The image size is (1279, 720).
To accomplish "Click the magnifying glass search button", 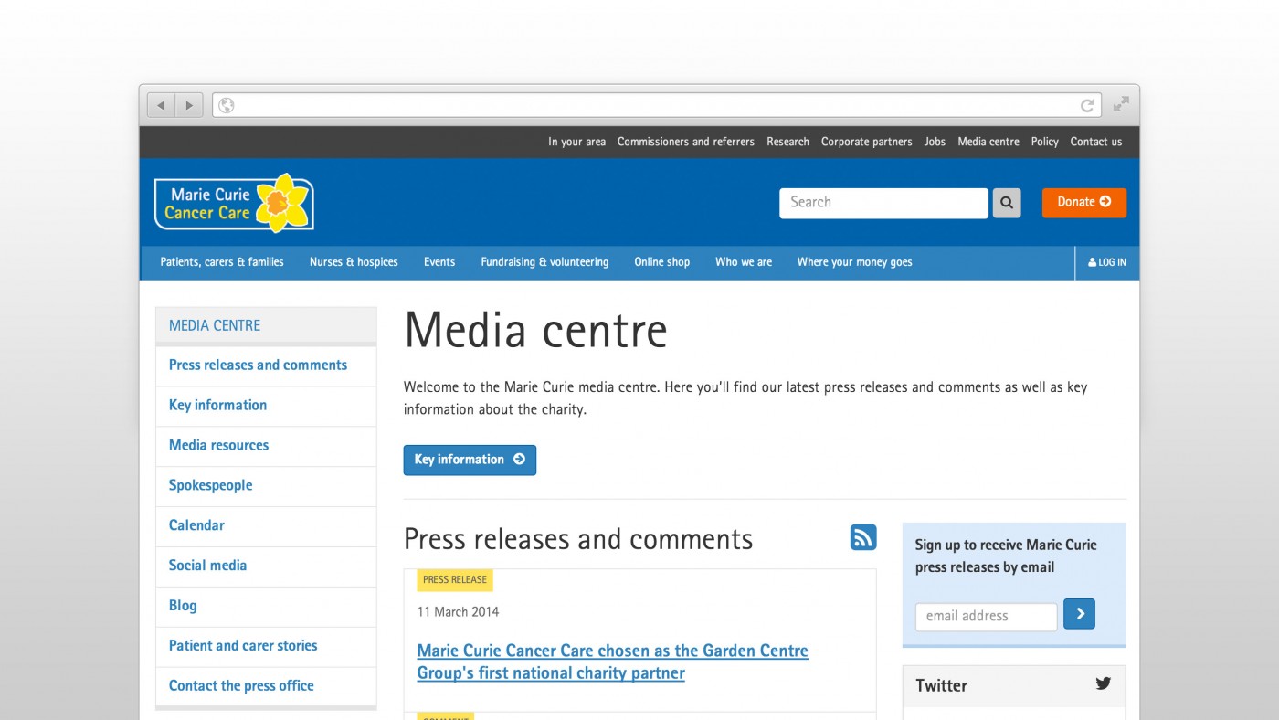I will (1007, 203).
